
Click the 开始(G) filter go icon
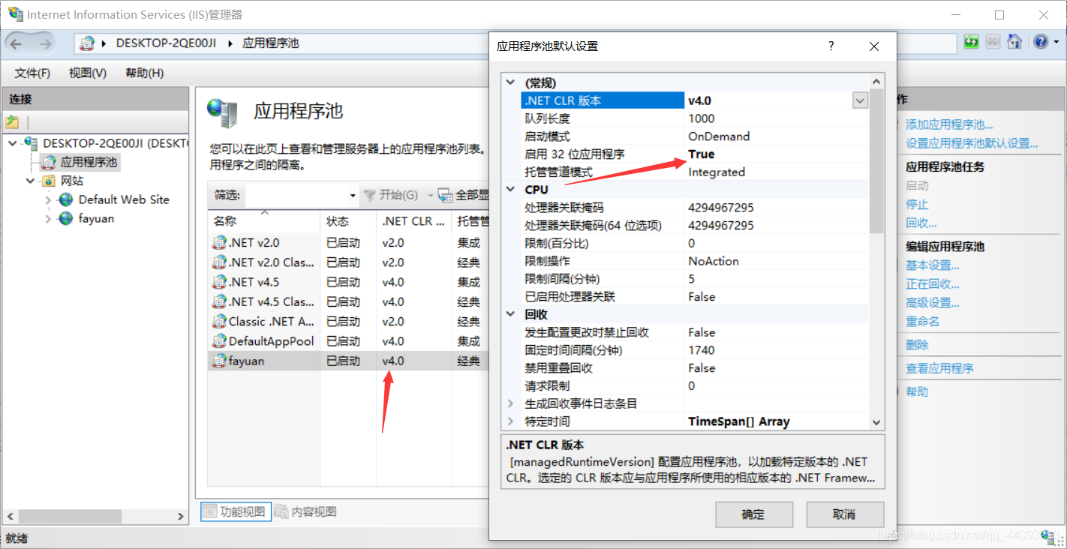tap(369, 195)
